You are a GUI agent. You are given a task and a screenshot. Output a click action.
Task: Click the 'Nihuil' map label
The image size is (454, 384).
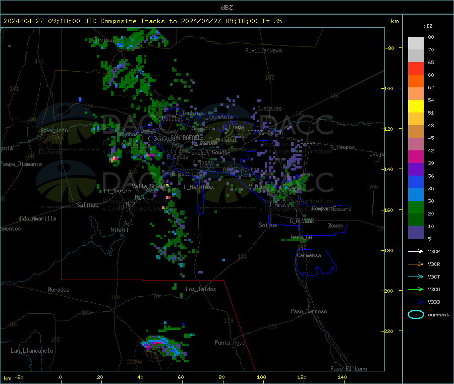pos(119,230)
